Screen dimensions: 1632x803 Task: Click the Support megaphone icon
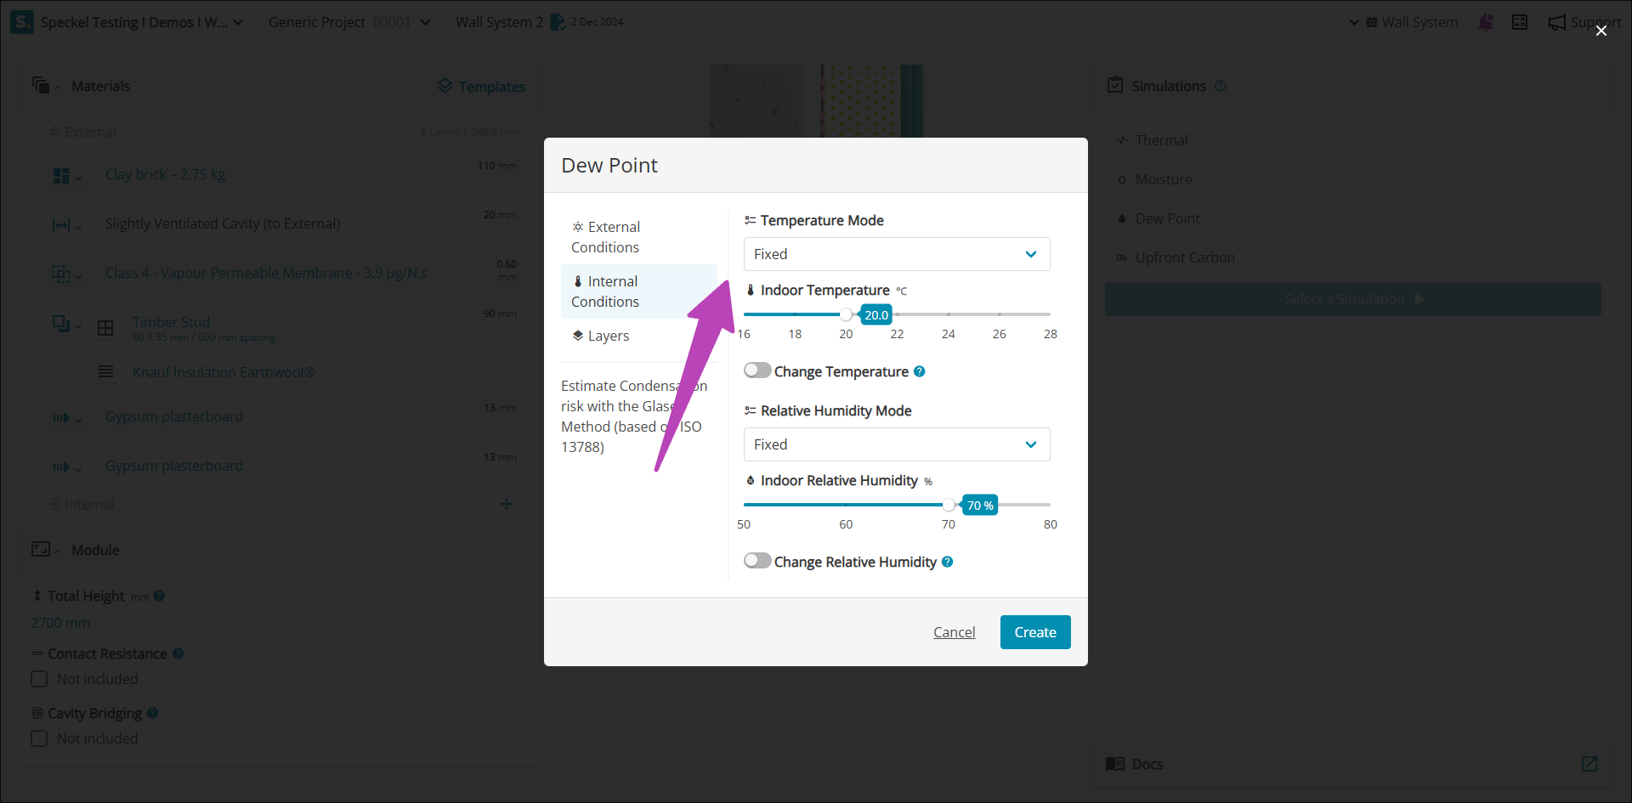[1556, 22]
